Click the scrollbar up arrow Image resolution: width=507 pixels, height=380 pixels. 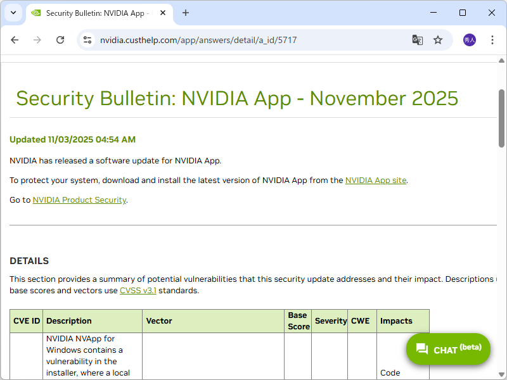coord(501,60)
